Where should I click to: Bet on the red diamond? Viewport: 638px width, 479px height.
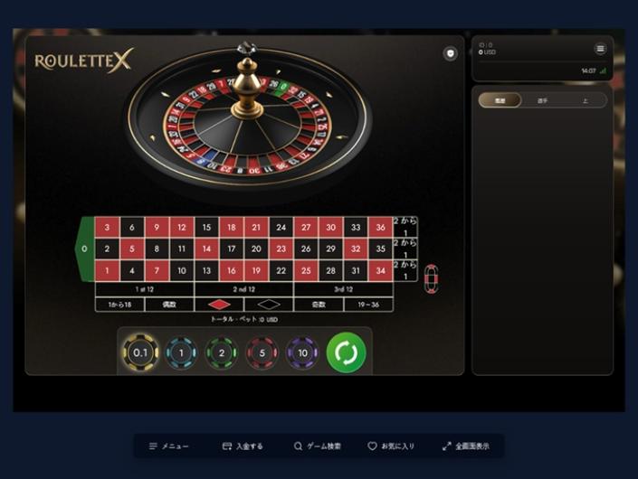tap(219, 305)
